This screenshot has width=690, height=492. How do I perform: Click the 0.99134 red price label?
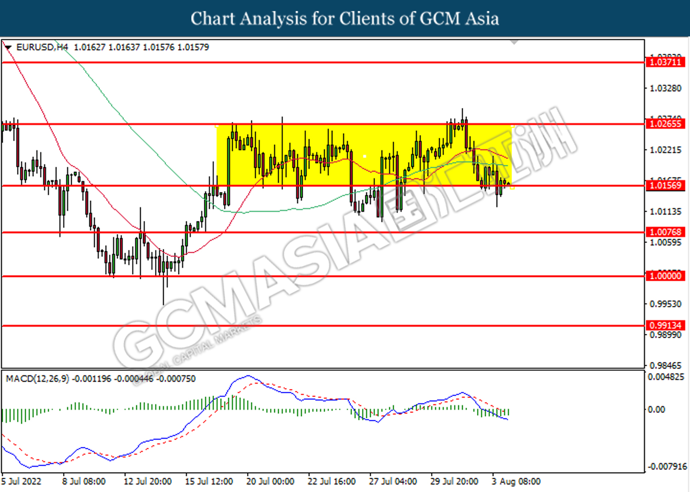click(x=665, y=326)
